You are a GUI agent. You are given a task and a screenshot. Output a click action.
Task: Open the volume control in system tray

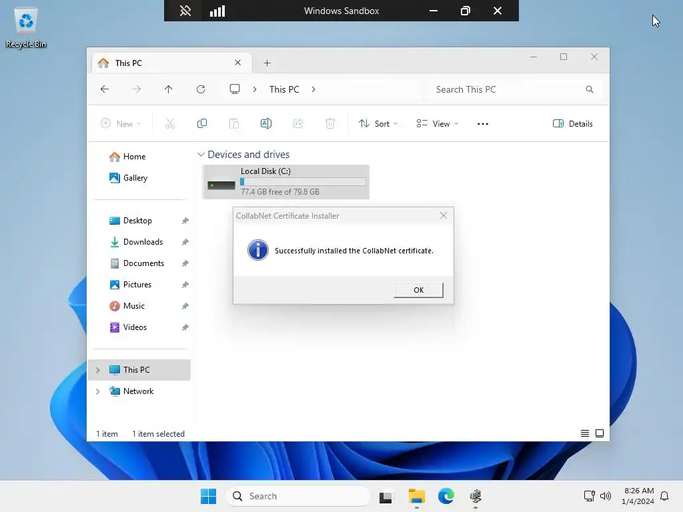[x=606, y=496]
